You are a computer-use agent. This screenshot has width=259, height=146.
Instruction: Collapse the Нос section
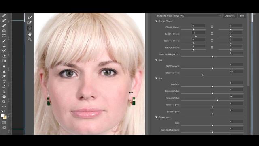tap(156, 60)
